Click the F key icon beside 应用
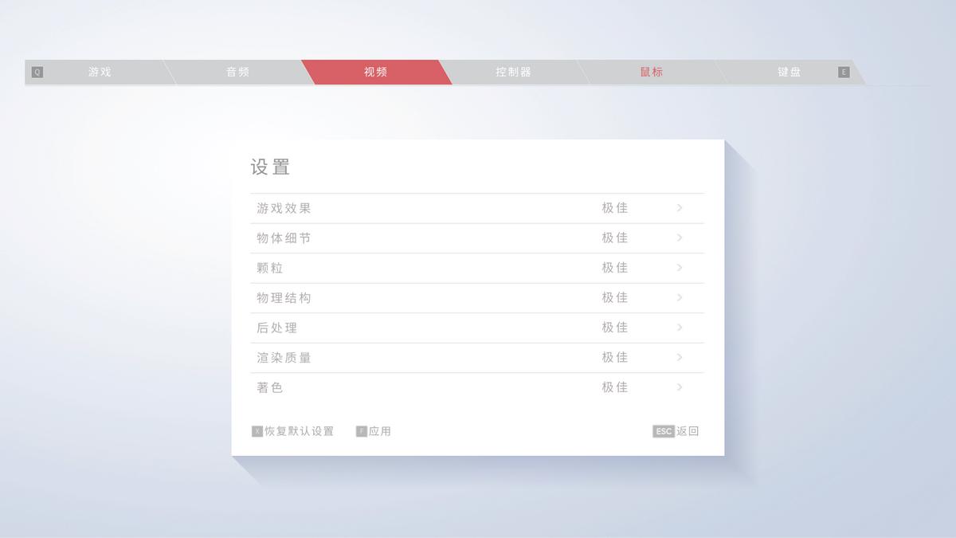Screen dimensions: 956x538 tap(362, 430)
